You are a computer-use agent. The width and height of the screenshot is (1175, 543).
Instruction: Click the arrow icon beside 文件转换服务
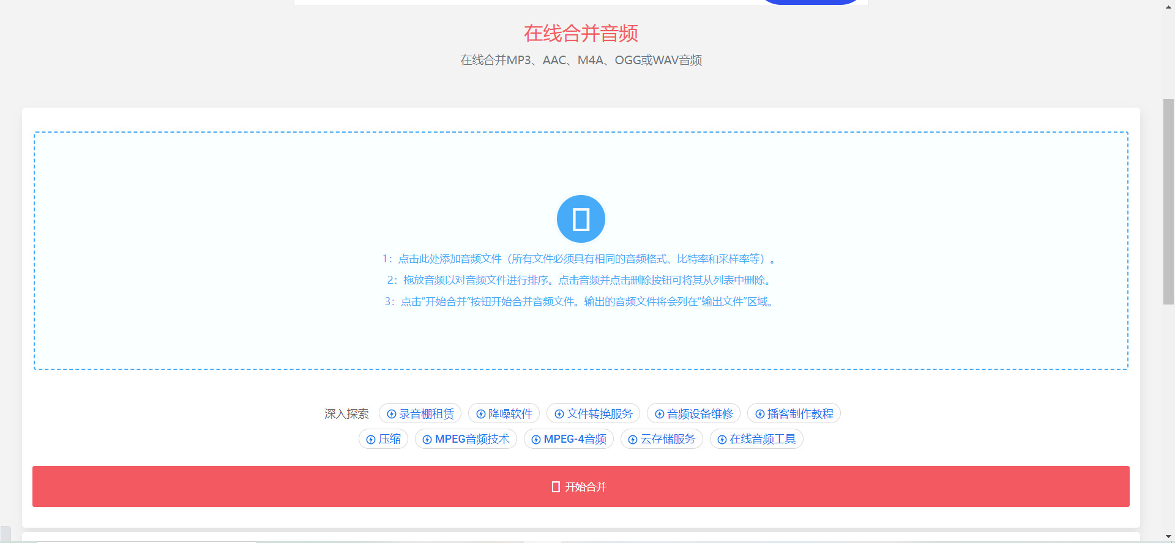[x=559, y=414]
